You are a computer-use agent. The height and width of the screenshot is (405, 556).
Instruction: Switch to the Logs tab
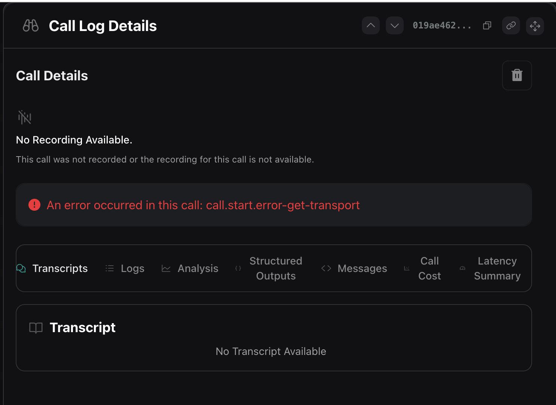pyautogui.click(x=125, y=268)
